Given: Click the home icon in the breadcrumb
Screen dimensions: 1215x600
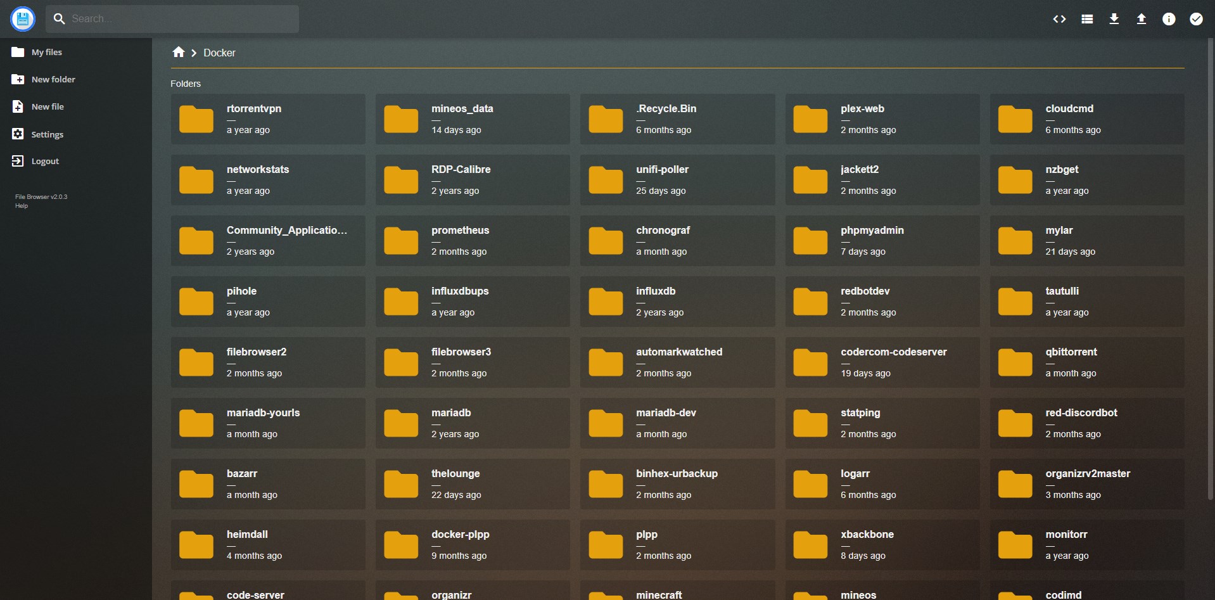Looking at the screenshot, I should [179, 53].
